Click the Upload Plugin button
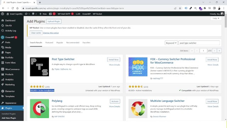This screenshot has height=128, width=227. 54,21
